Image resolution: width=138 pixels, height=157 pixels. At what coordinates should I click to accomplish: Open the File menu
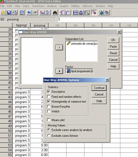[2, 6]
